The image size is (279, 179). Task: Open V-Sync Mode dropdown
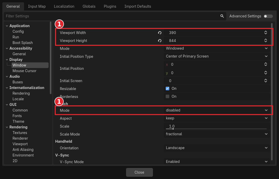[217, 162]
